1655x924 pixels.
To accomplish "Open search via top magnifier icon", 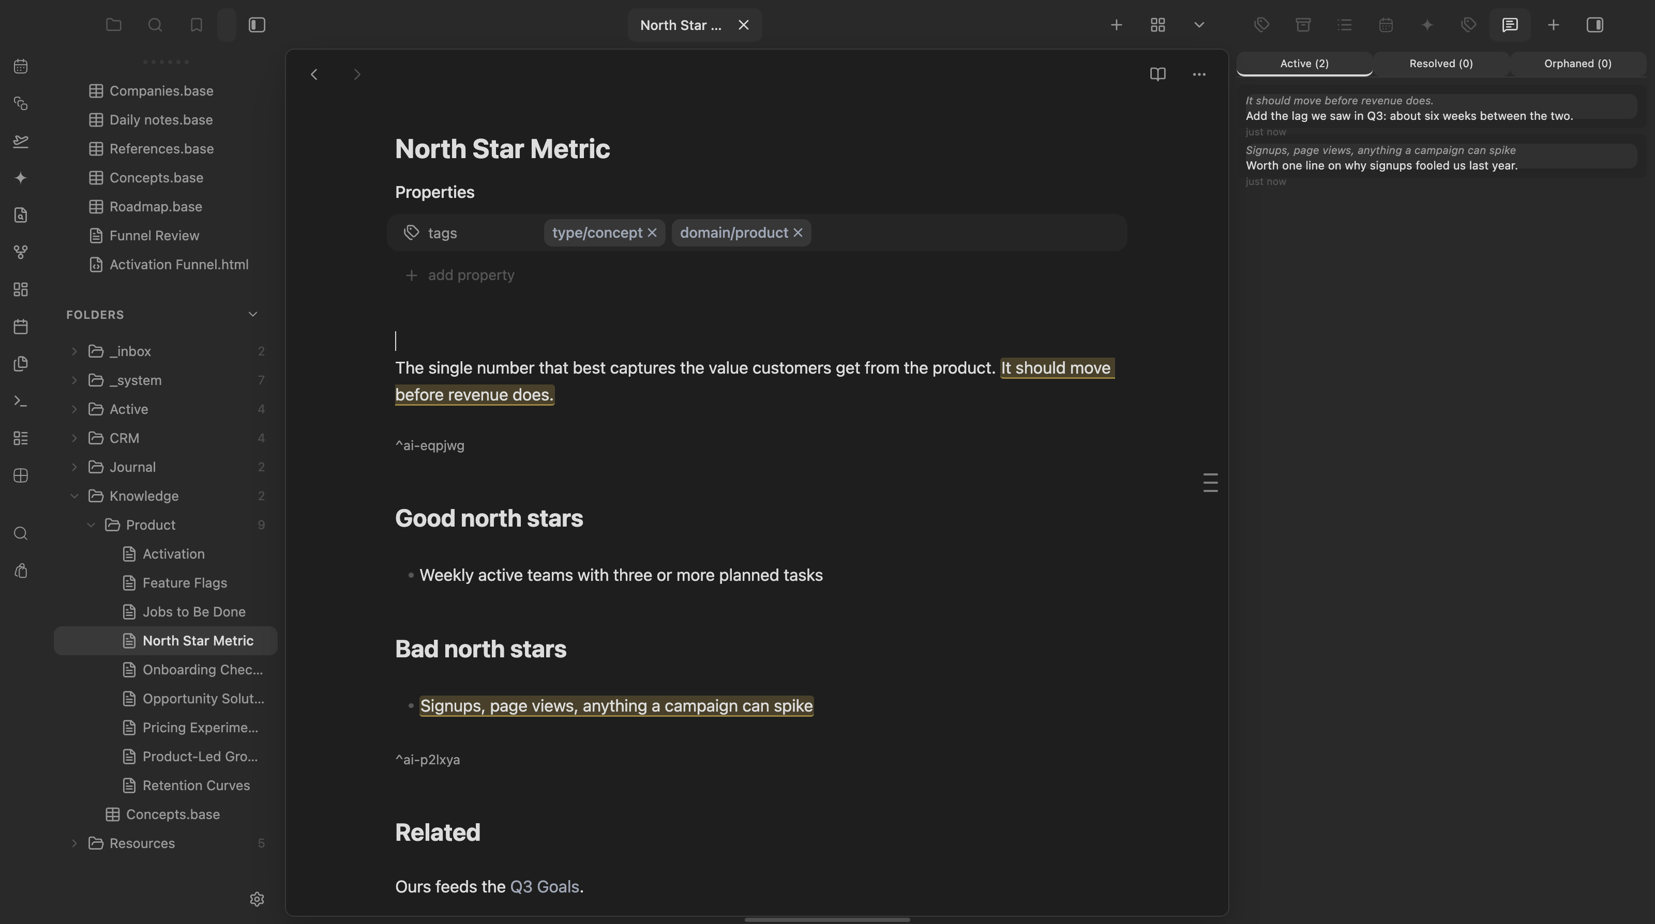I will click(x=155, y=25).
